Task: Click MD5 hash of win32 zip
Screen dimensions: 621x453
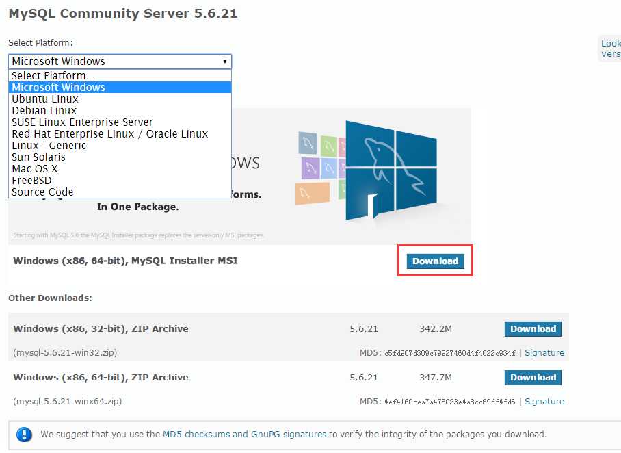Action: [x=450, y=353]
